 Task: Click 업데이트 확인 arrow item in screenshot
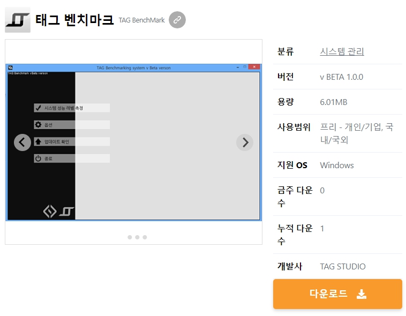(x=72, y=142)
